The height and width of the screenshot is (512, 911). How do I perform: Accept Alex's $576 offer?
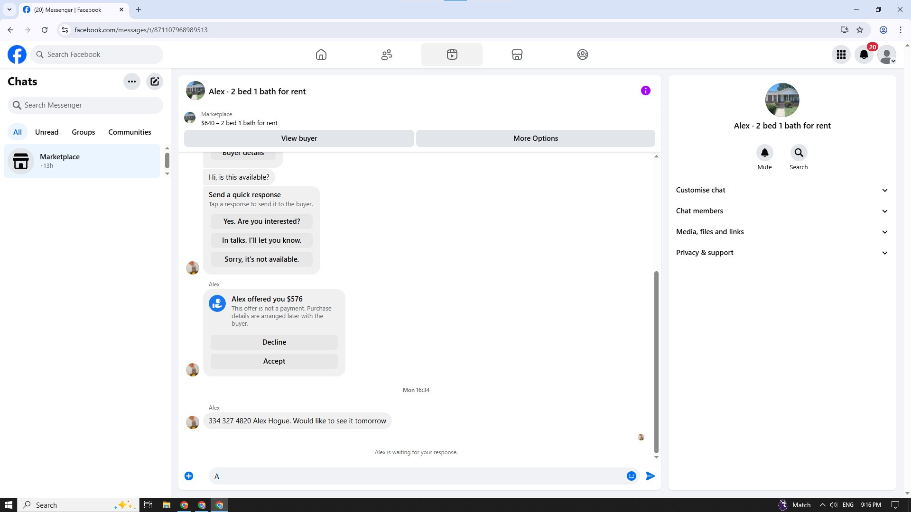[x=274, y=361]
